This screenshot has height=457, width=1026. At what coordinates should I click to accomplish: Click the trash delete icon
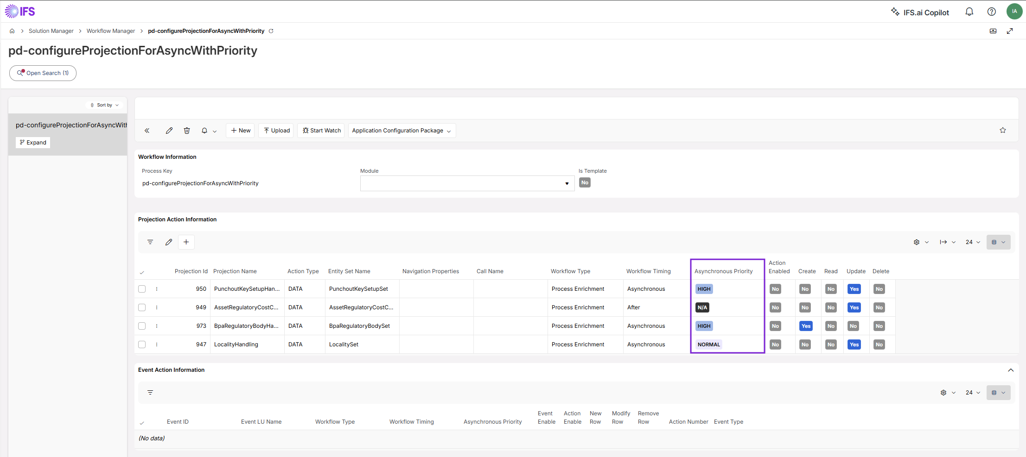pyautogui.click(x=187, y=131)
